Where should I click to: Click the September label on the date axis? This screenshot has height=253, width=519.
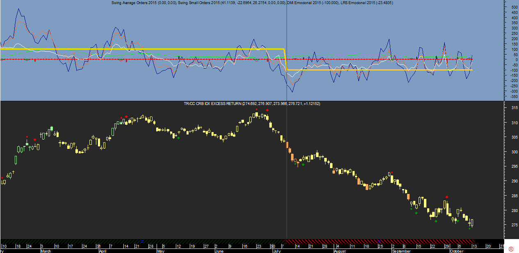click(401, 251)
